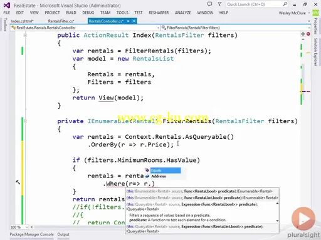Open the Solution Explorer side panel

click(315, 52)
